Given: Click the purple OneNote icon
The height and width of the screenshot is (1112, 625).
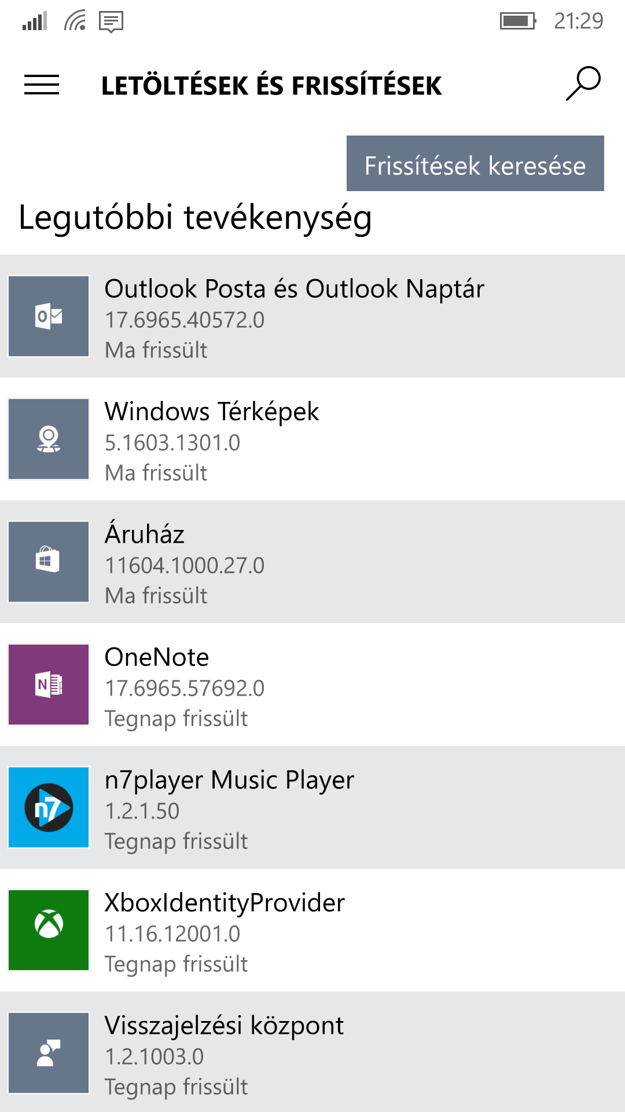Looking at the screenshot, I should [x=49, y=685].
